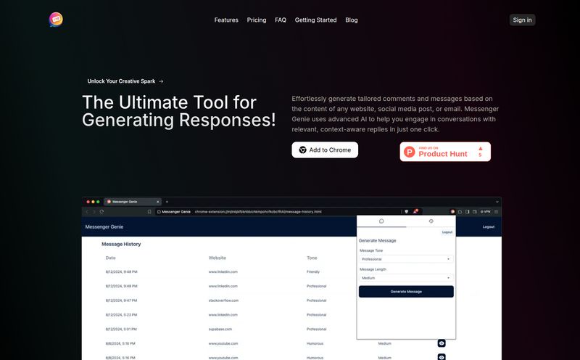
Task: Click the Messenger Genie extension toolbar icon
Action: [x=452, y=211]
